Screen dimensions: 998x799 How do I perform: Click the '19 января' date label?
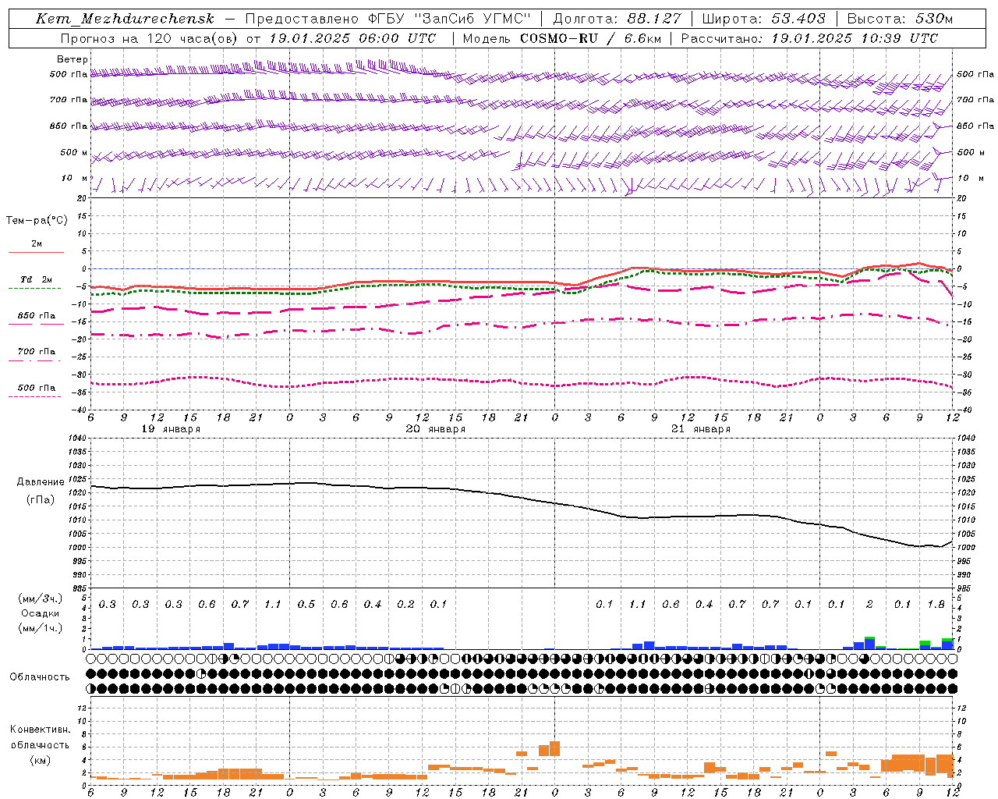(171, 429)
